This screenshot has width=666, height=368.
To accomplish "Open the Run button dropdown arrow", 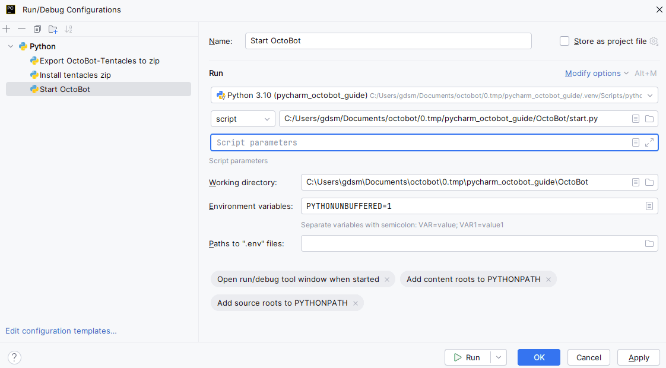I will point(499,358).
